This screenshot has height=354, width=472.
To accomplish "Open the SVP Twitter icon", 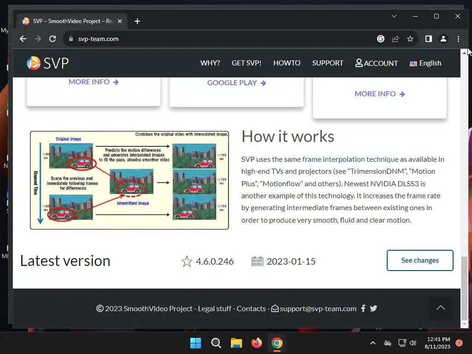I will click(373, 308).
